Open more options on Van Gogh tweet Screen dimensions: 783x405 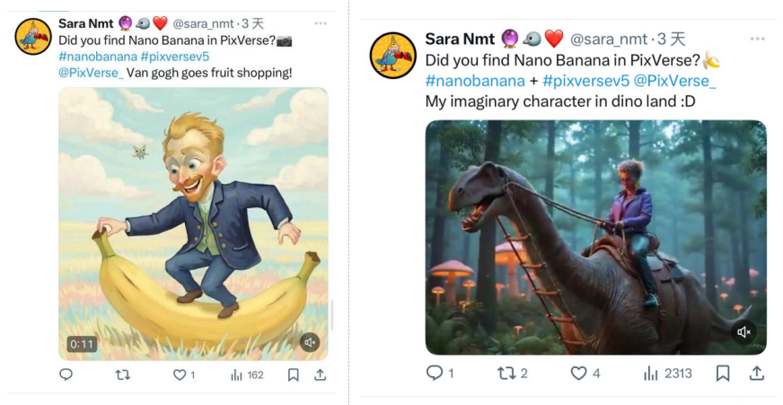(x=321, y=22)
